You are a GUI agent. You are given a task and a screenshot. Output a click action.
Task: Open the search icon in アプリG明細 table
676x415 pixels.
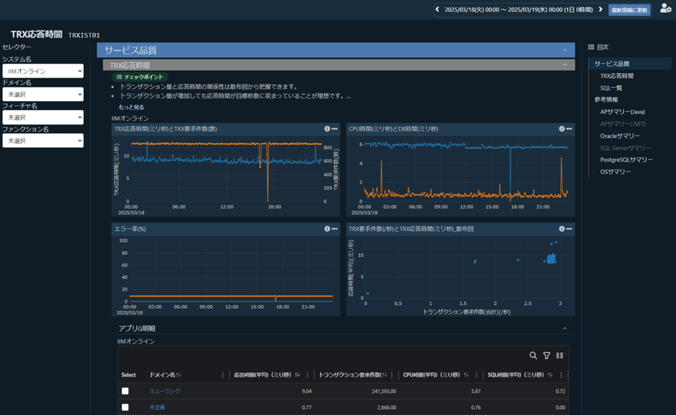tap(533, 355)
